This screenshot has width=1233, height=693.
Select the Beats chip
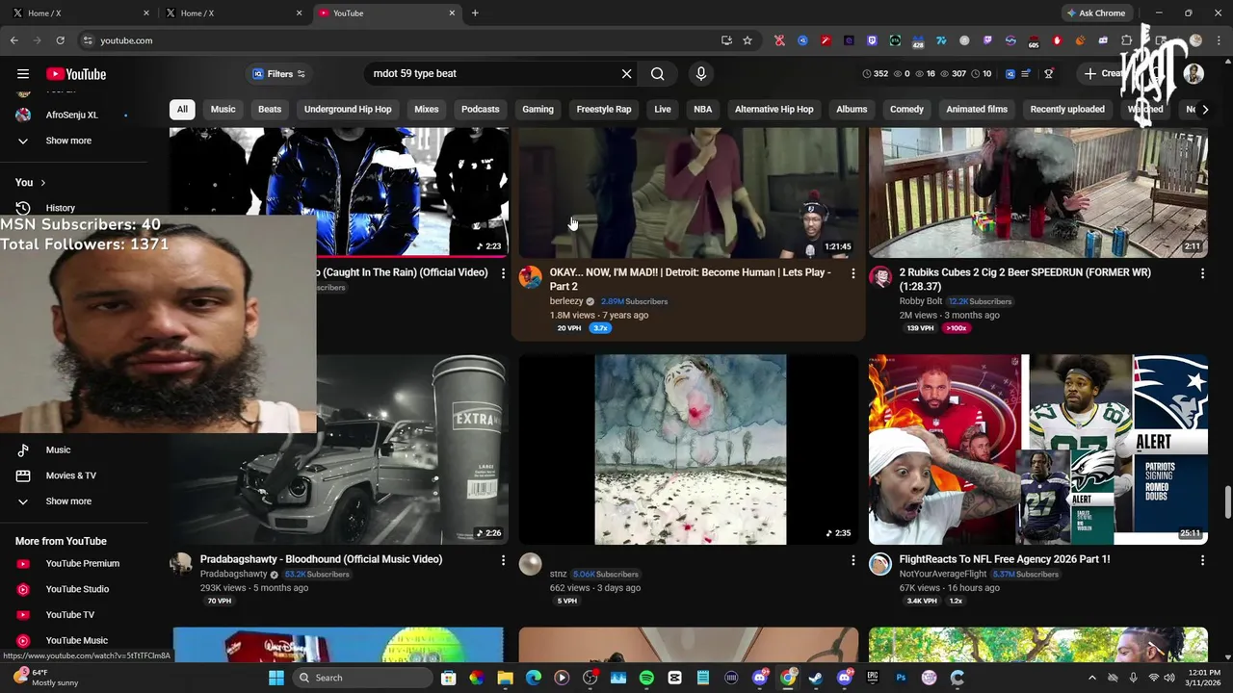pos(270,109)
